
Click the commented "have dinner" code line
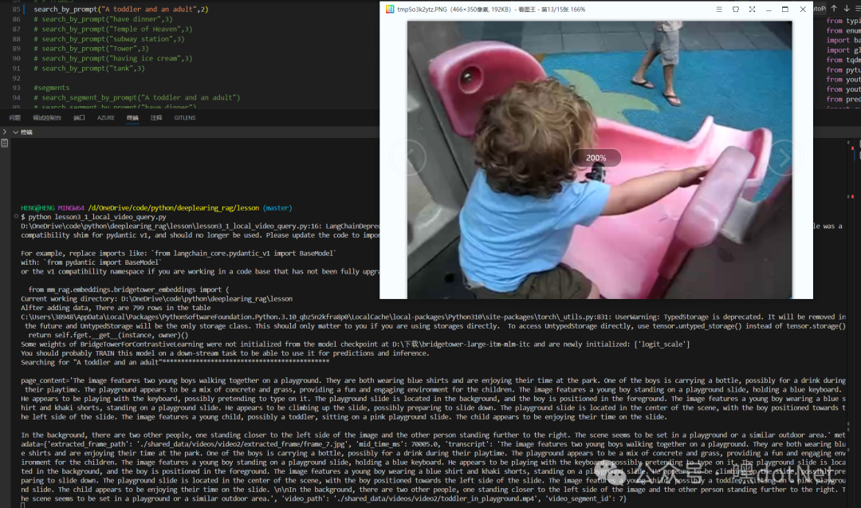pos(103,19)
